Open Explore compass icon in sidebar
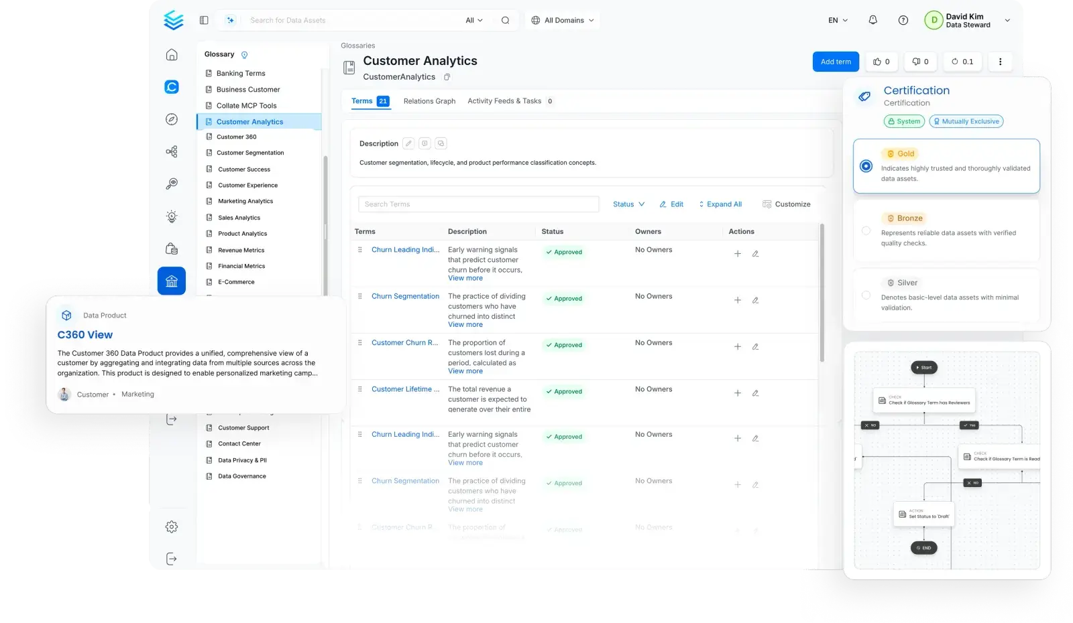This screenshot has width=1073, height=623. pyautogui.click(x=172, y=119)
